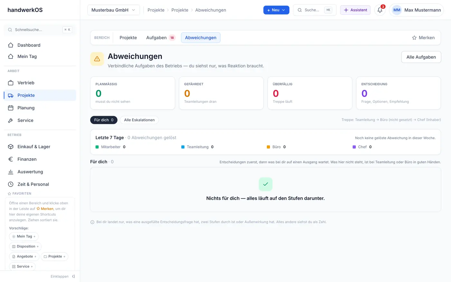Open notifications bell icon

(x=380, y=10)
